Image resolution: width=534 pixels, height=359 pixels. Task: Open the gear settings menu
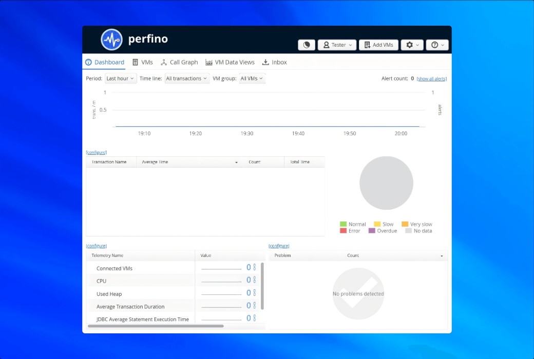[412, 45]
